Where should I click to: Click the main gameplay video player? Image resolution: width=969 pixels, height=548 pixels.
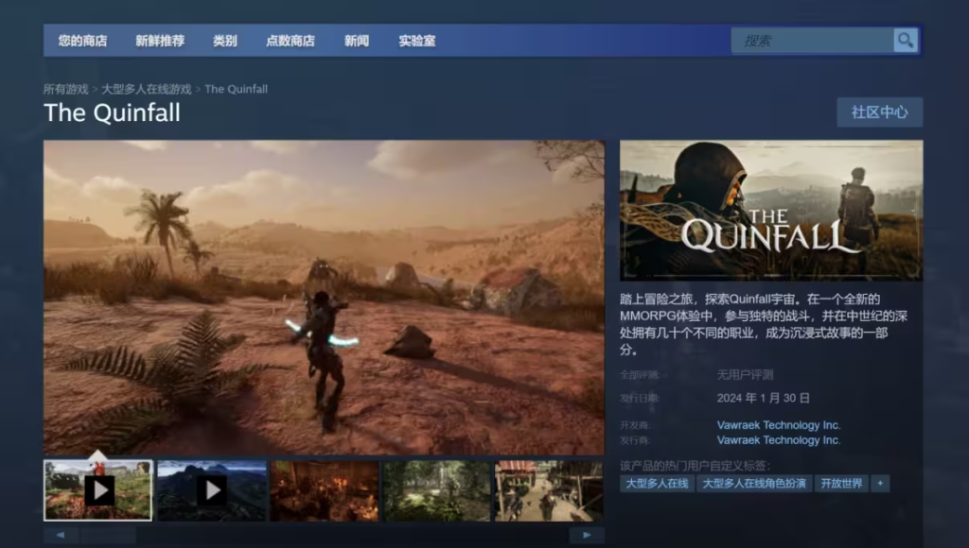[324, 298]
